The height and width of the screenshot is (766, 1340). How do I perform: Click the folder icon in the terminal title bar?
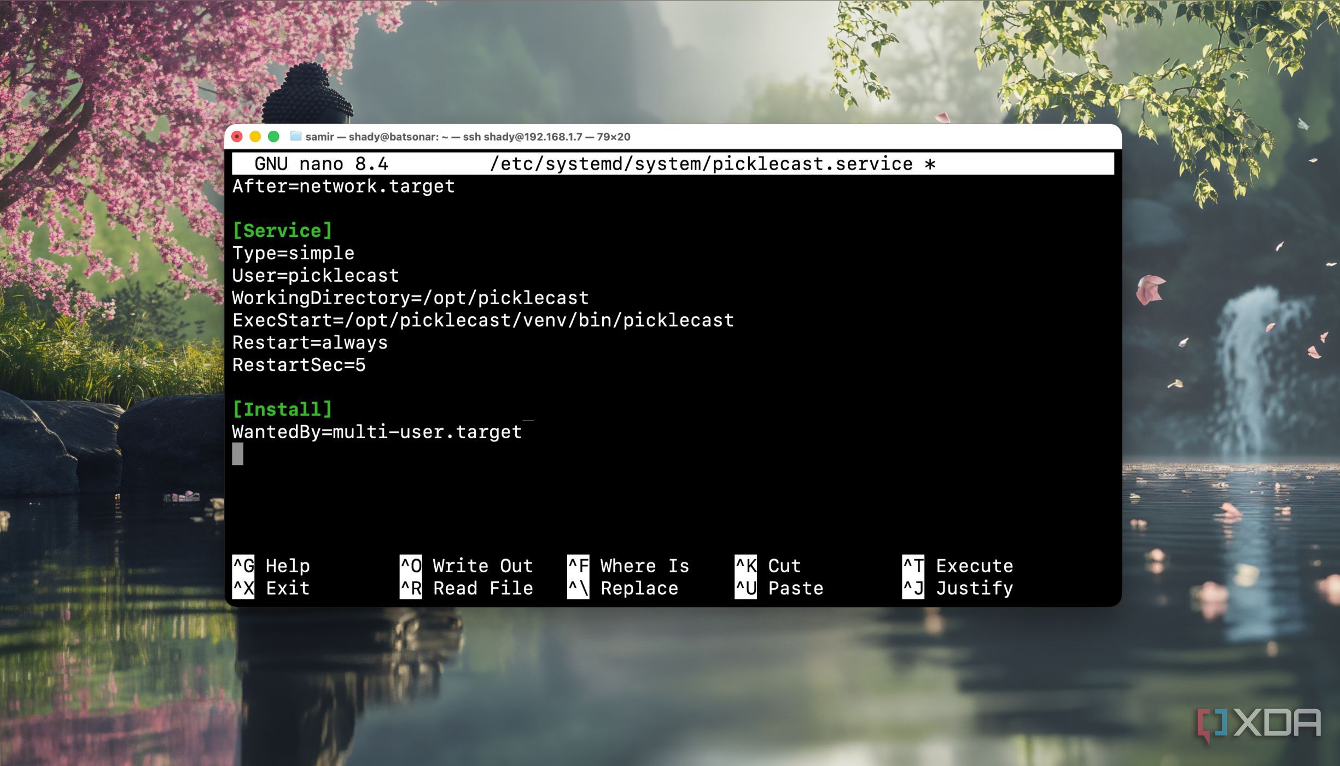[295, 136]
